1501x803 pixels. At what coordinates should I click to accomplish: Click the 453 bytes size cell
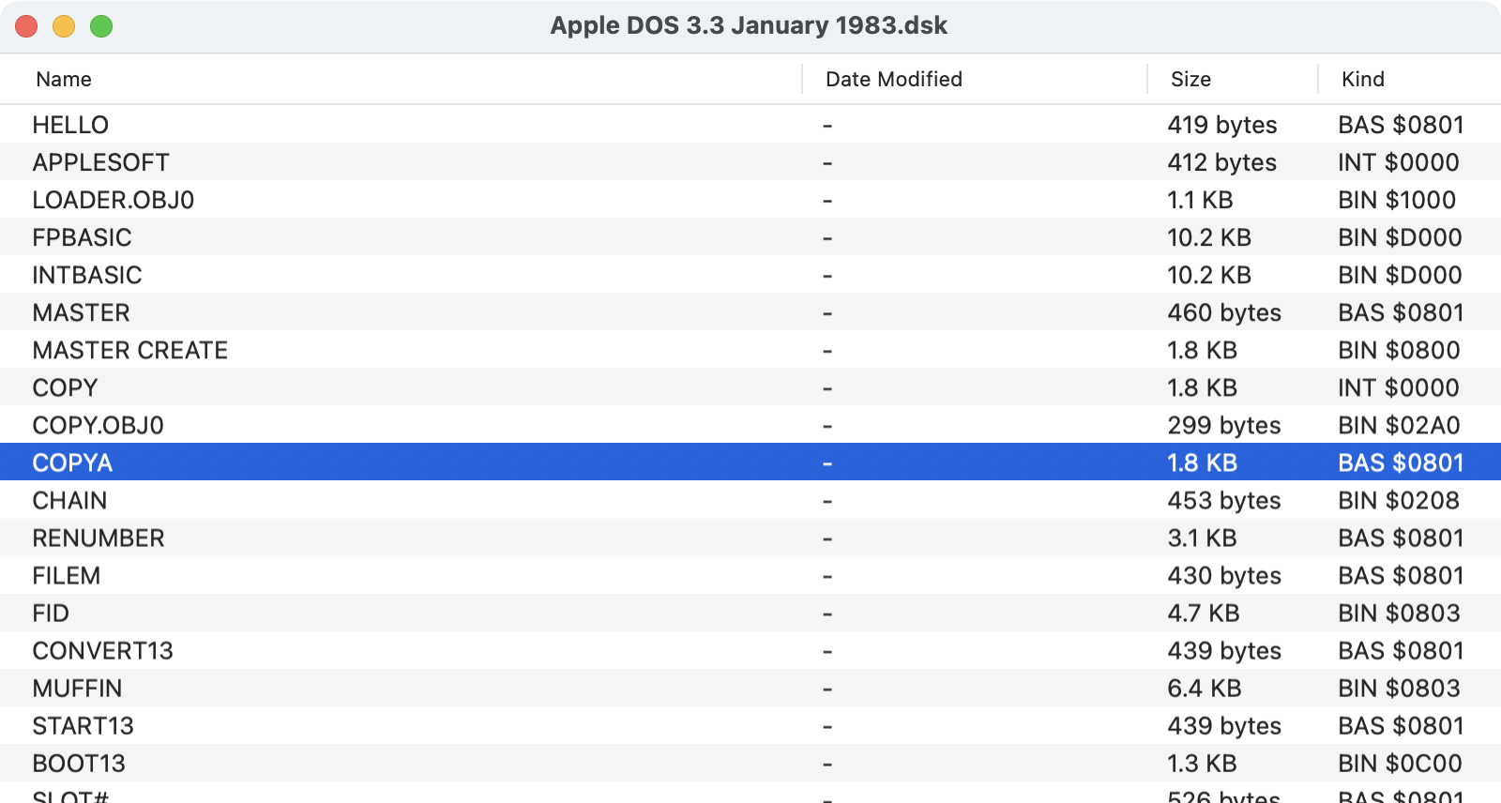pyautogui.click(x=1224, y=500)
